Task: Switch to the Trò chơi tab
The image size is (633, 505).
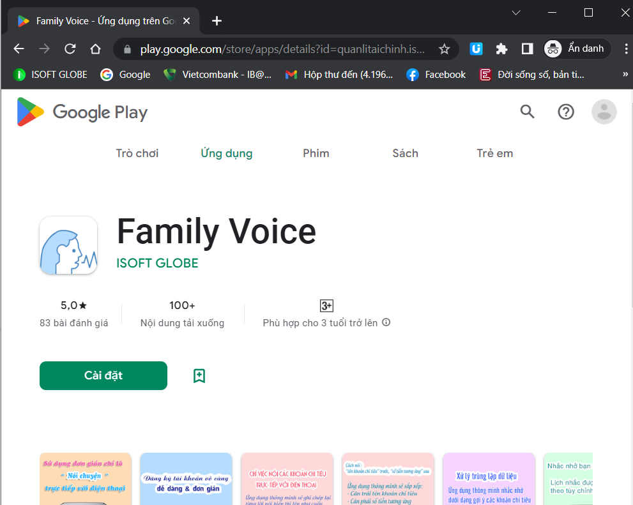Action: click(x=137, y=153)
